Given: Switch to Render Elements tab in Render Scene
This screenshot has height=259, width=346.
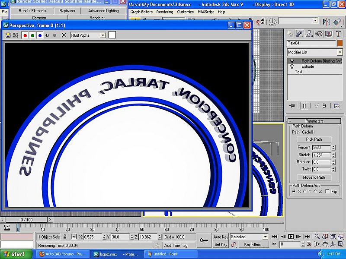Looking at the screenshot, I should (x=32, y=11).
